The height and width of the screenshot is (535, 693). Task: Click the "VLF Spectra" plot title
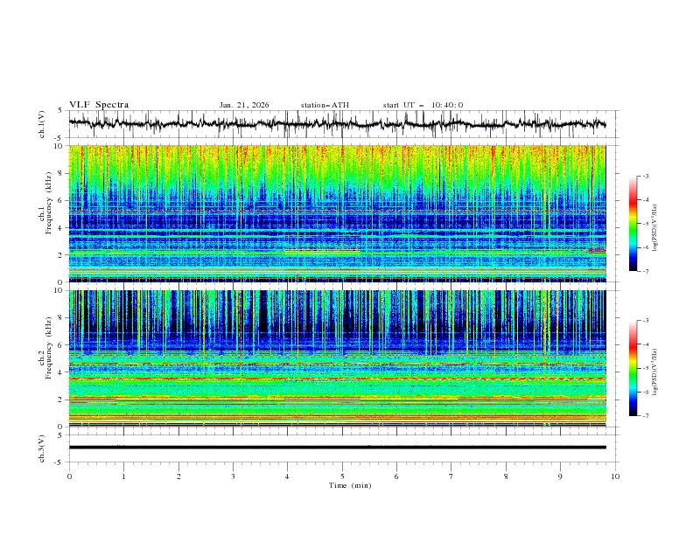(99, 105)
